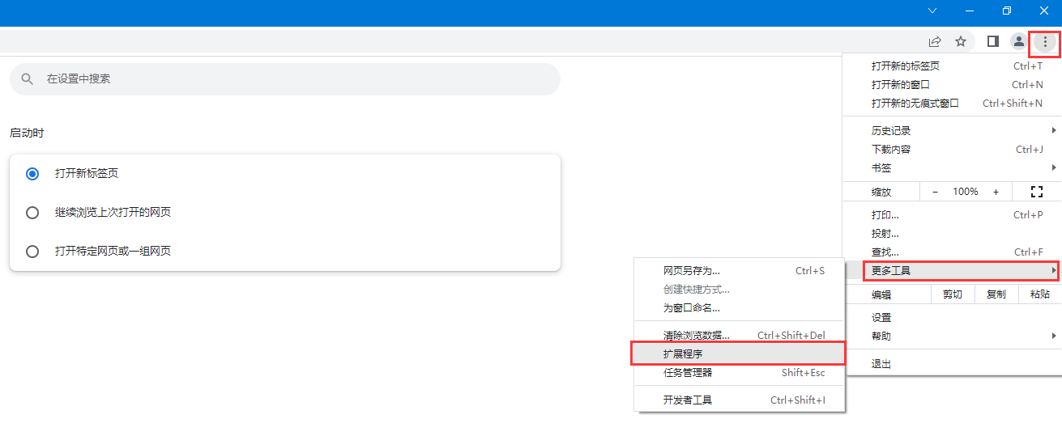Choose 打开特定网页或一组网页 radio option
This screenshot has height=436, width=1062.
point(32,252)
